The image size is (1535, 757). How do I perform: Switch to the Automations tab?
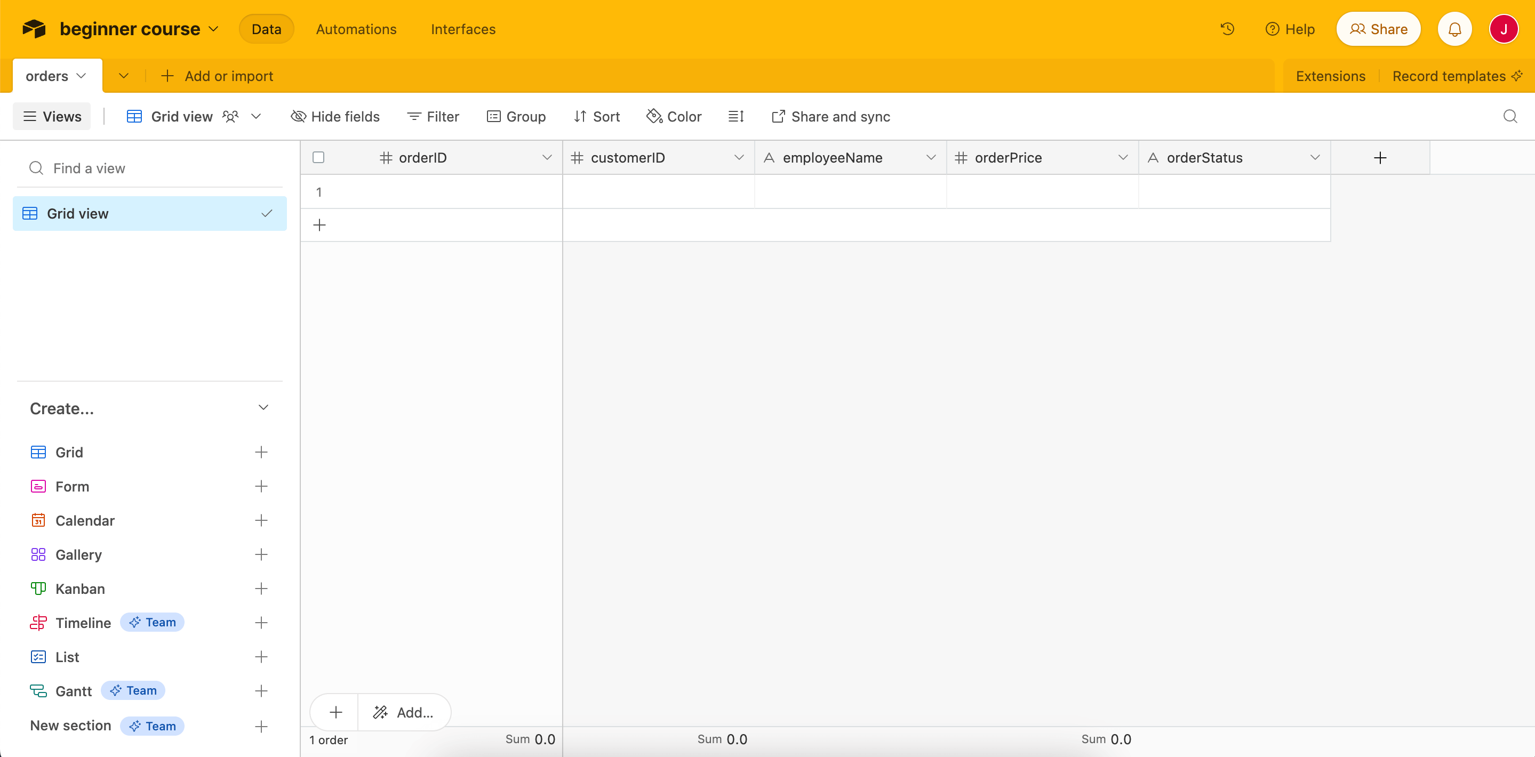(356, 29)
